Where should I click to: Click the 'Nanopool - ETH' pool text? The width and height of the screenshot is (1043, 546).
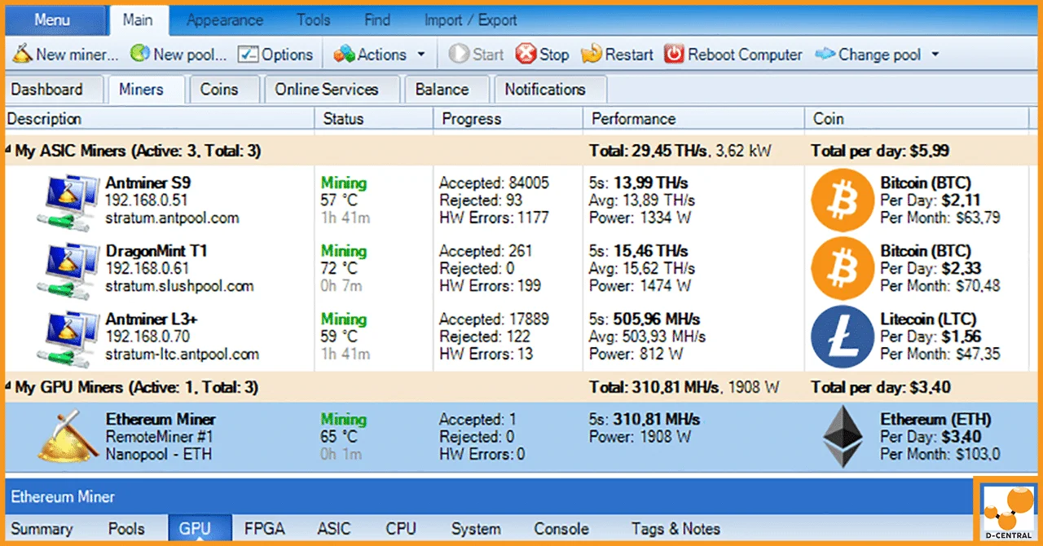[157, 454]
